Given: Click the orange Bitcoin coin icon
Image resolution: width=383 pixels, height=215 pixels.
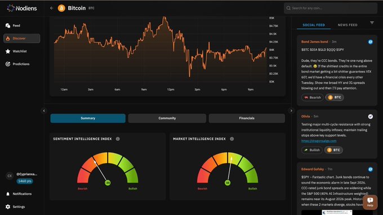Looking at the screenshot, I should click(61, 8).
